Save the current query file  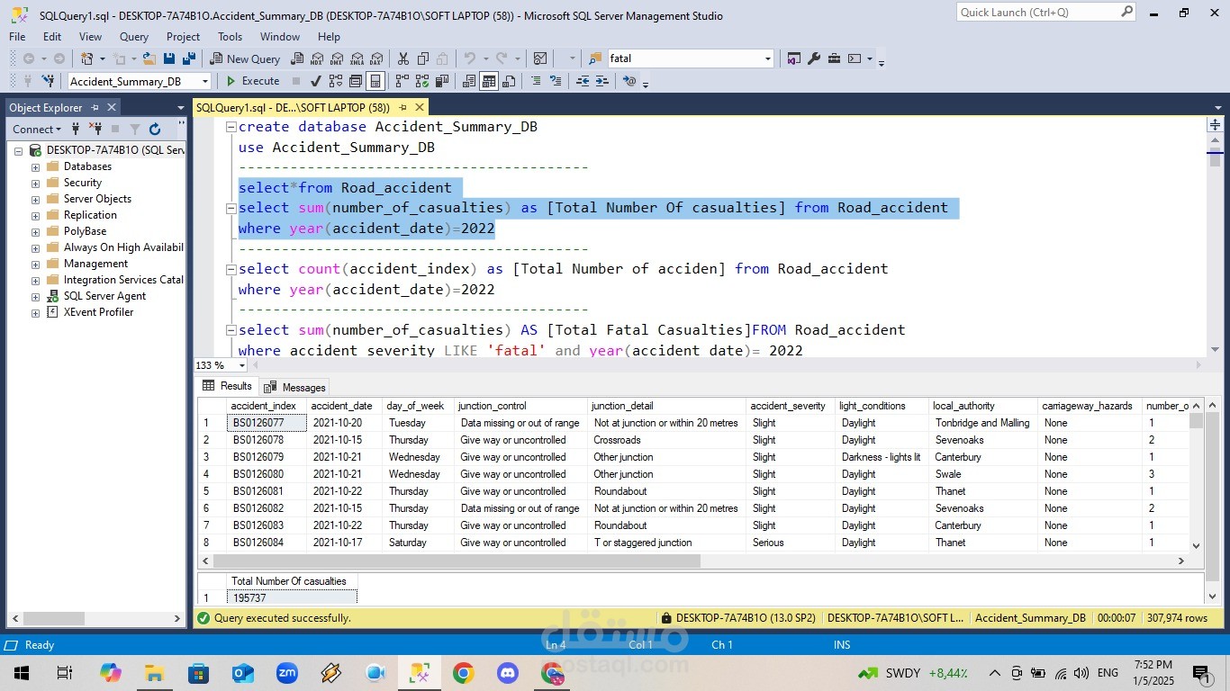[169, 58]
